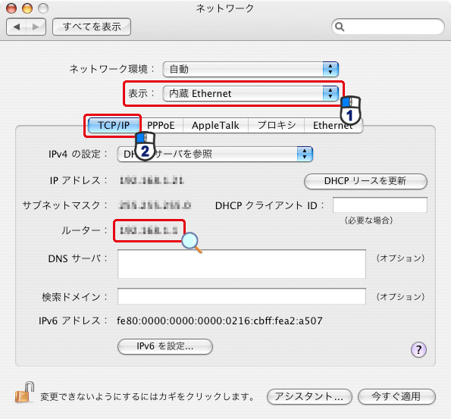Click the IPv6 を設定... button
451x419 pixels.
165,346
